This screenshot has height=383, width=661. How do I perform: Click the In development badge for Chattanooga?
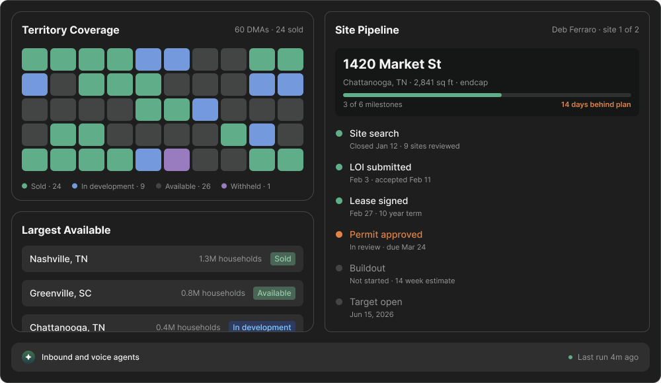pos(262,326)
